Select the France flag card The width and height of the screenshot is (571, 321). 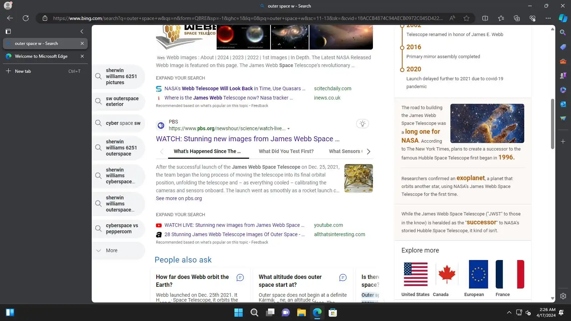tap(510, 278)
